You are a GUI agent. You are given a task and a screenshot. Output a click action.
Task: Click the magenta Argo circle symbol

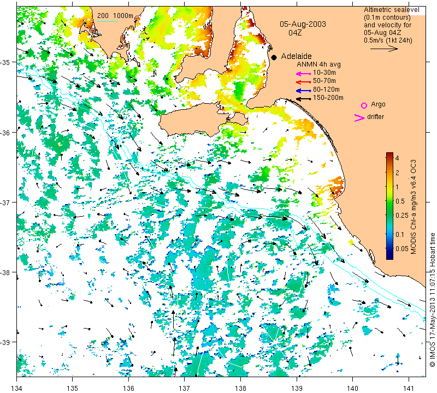point(364,105)
